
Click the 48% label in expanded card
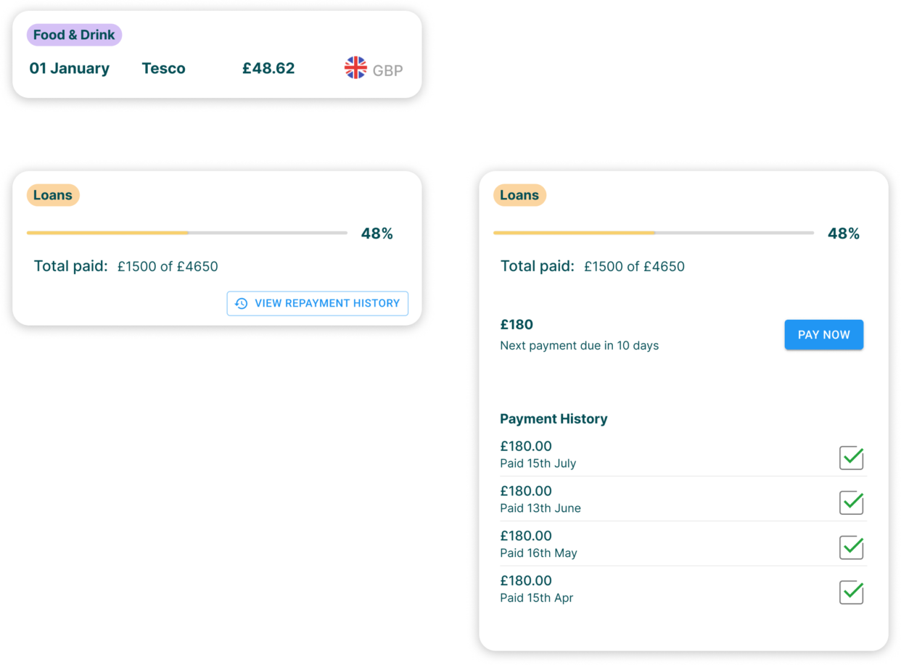(844, 234)
